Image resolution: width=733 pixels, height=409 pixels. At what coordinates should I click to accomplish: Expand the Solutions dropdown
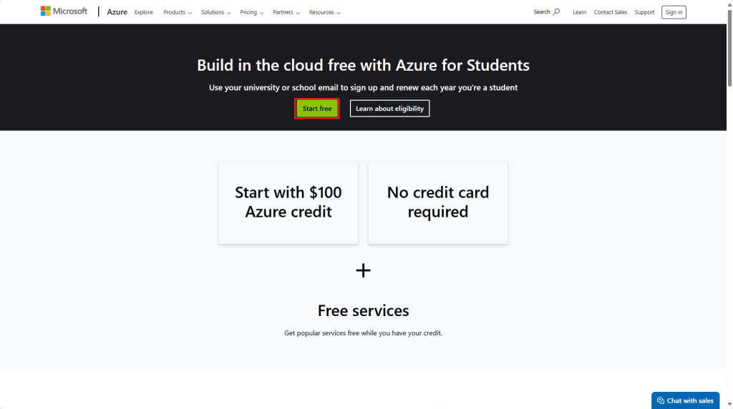[215, 12]
